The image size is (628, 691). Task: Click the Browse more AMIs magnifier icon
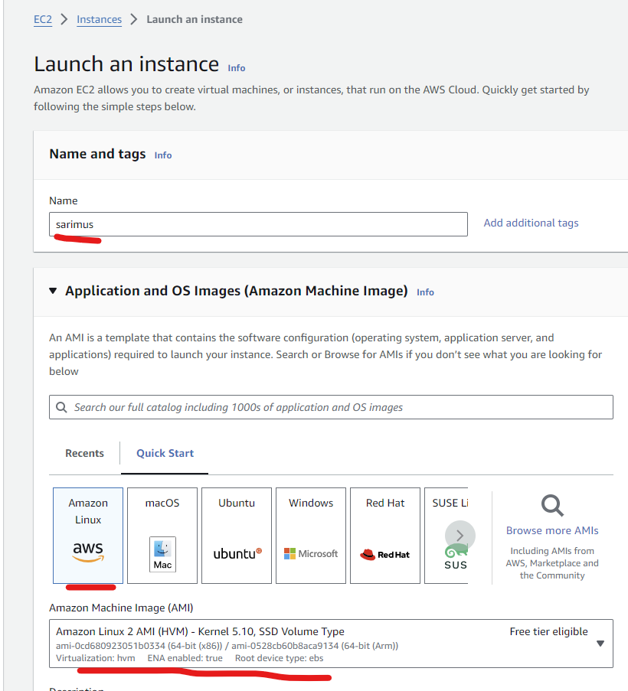(552, 506)
